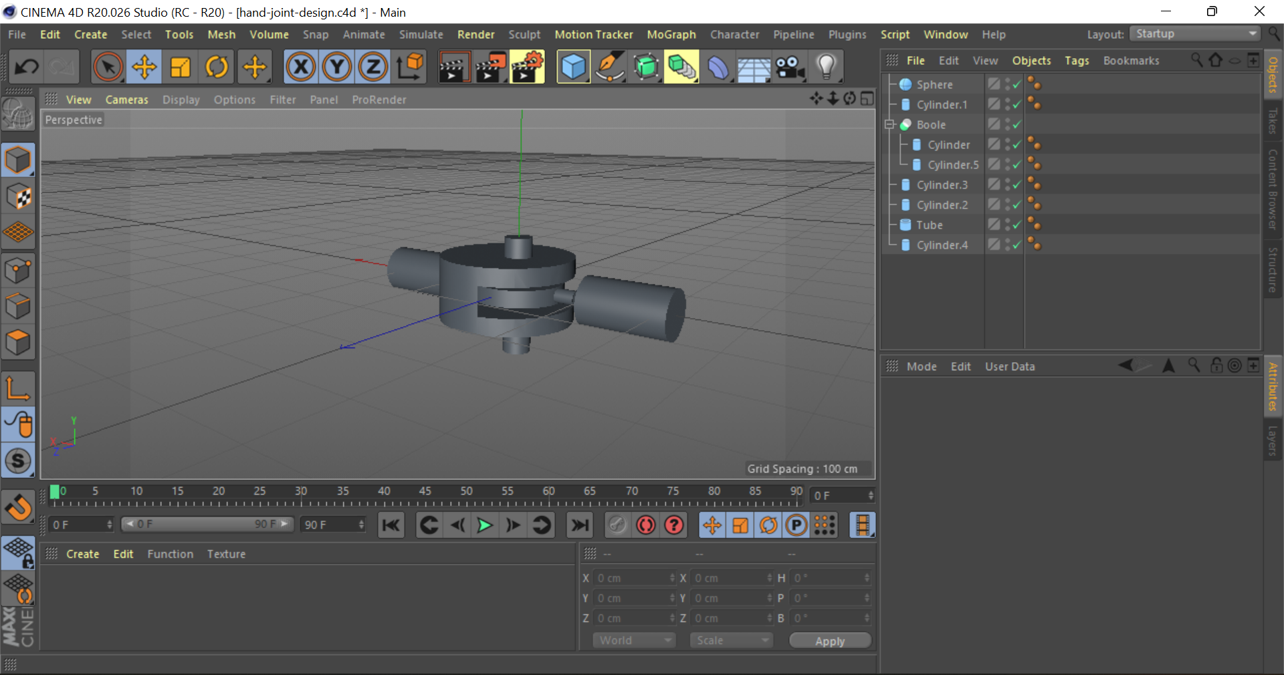This screenshot has height=675, width=1284.
Task: Open the Edit Render Settings icon
Action: click(x=527, y=67)
